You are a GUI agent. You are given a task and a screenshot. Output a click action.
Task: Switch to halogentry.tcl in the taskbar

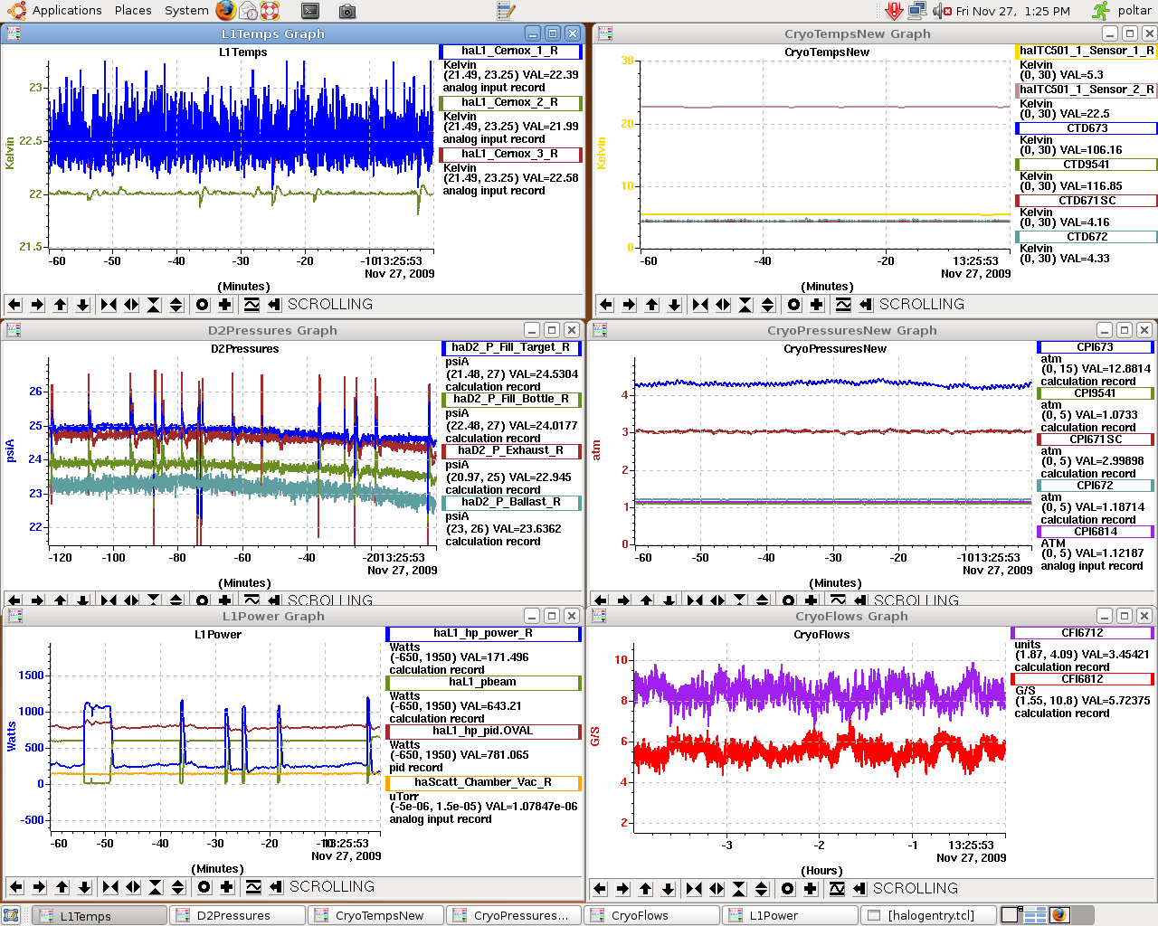click(x=928, y=915)
